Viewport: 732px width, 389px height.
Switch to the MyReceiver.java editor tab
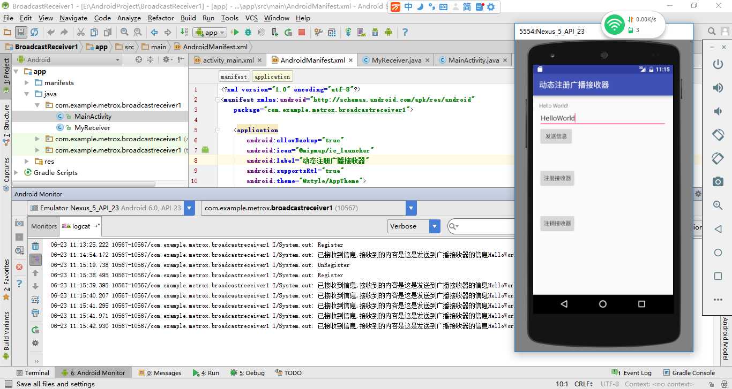click(x=396, y=60)
